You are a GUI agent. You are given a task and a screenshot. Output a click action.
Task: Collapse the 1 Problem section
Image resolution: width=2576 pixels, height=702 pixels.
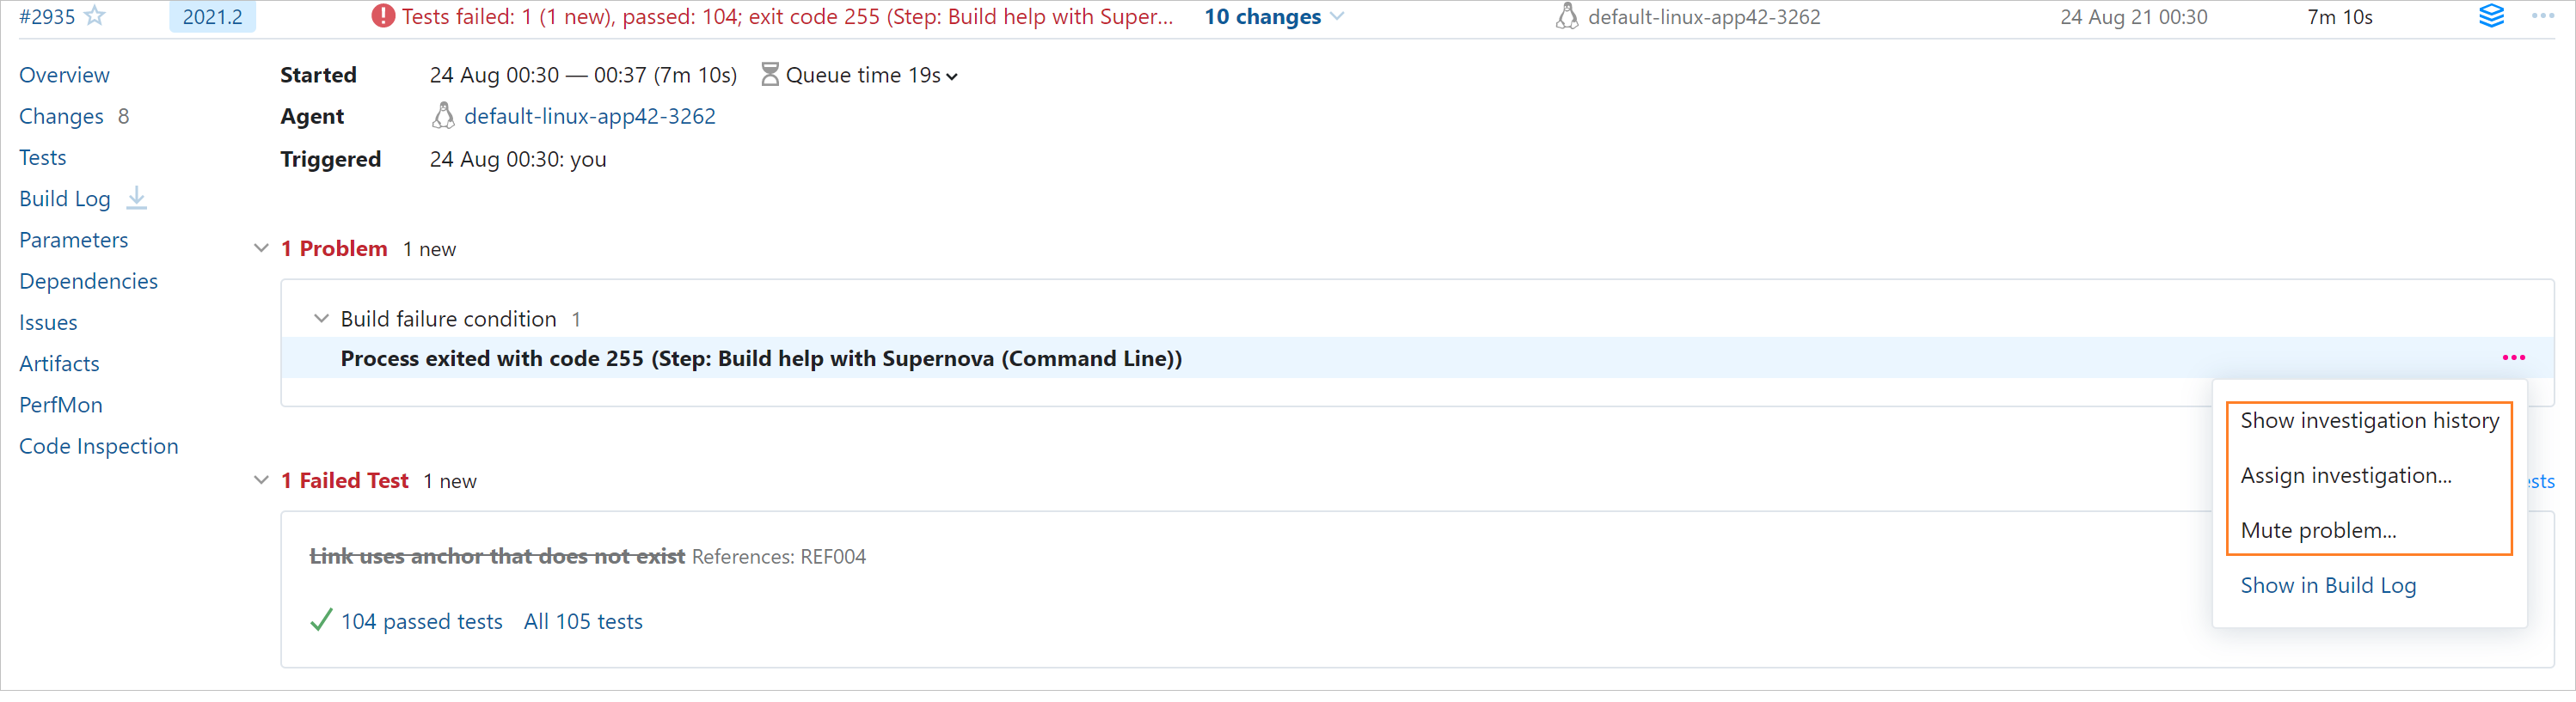[x=261, y=248]
